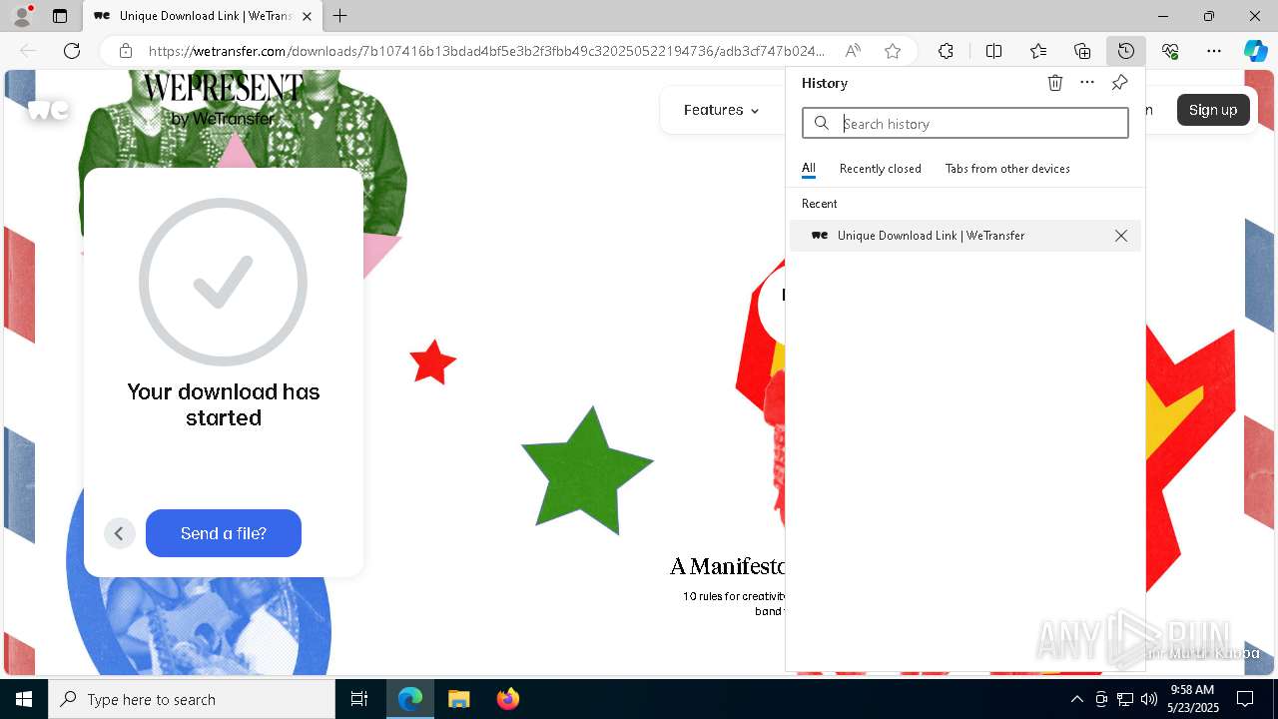The width and height of the screenshot is (1278, 719).
Task: Open the Windows Start menu
Action: click(24, 699)
